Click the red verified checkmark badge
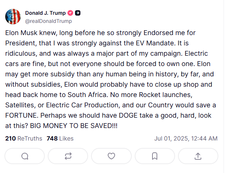Image resolution: width=225 pixels, height=173 pixels. click(x=70, y=13)
